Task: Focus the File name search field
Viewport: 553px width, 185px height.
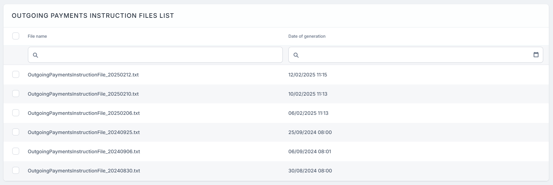Action: (x=161, y=55)
